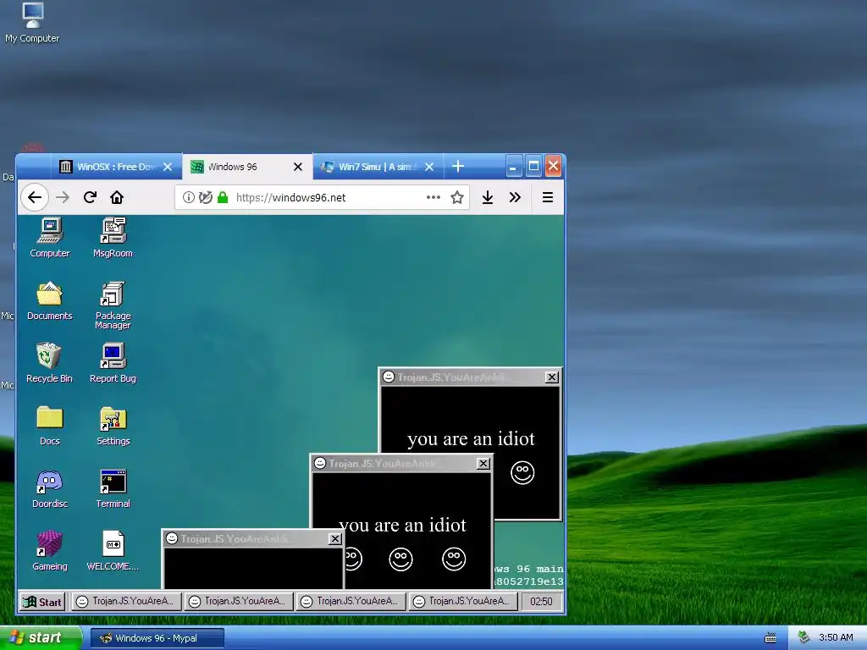Reload the windows96.net page

pyautogui.click(x=90, y=197)
